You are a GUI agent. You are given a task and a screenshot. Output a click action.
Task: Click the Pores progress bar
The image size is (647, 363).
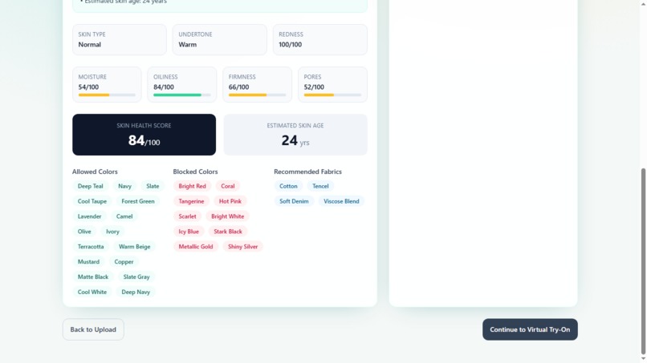332,95
